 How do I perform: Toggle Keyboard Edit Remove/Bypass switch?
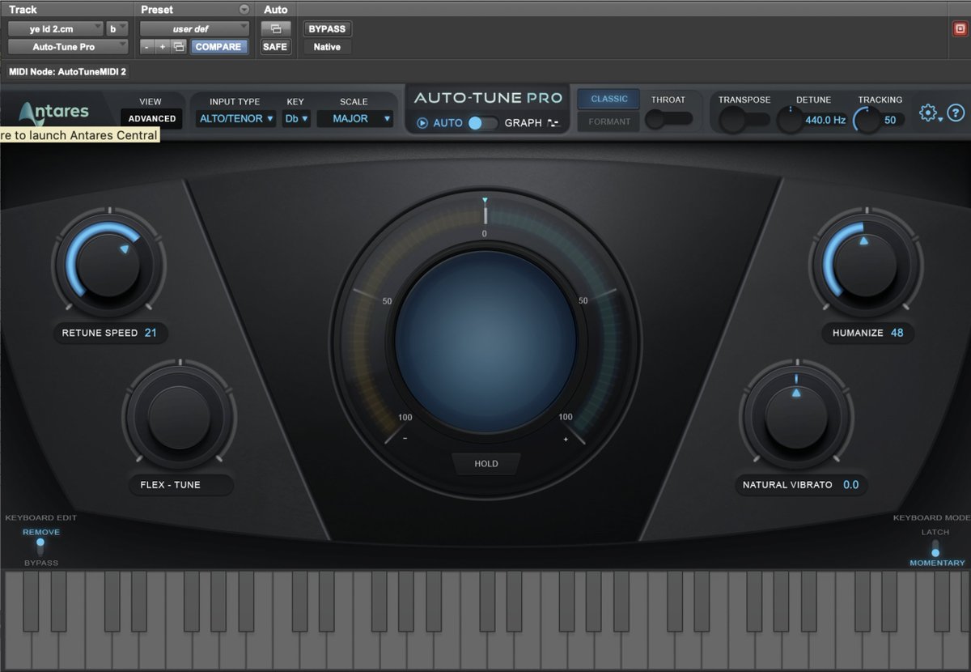[x=40, y=547]
